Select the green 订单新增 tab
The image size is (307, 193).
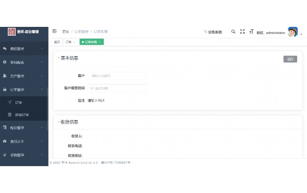pyautogui.click(x=92, y=42)
